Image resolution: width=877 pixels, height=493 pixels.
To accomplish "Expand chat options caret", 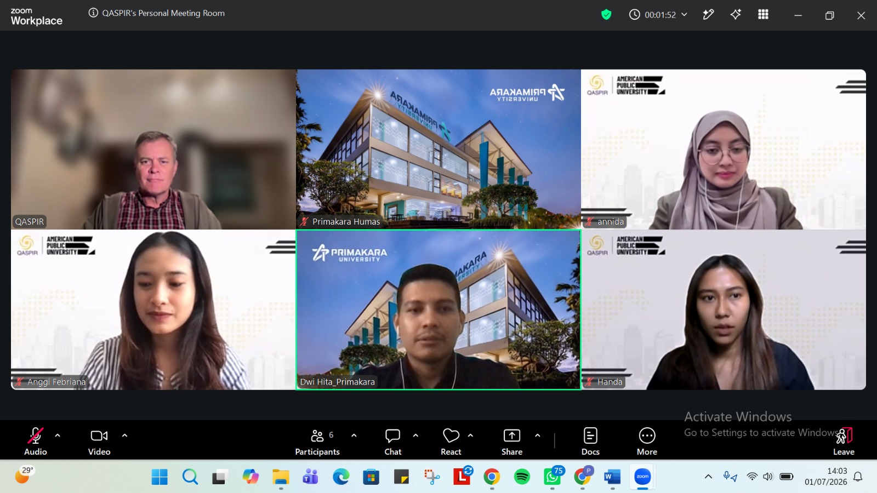I will [415, 435].
